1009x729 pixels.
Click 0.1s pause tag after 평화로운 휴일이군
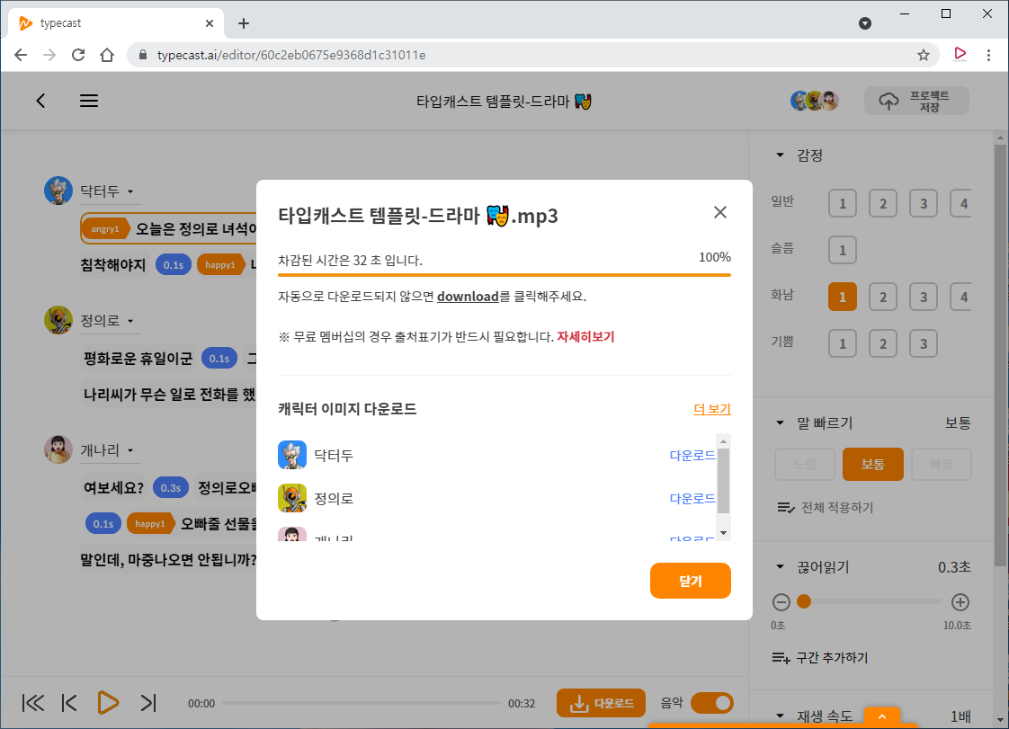pyautogui.click(x=219, y=359)
